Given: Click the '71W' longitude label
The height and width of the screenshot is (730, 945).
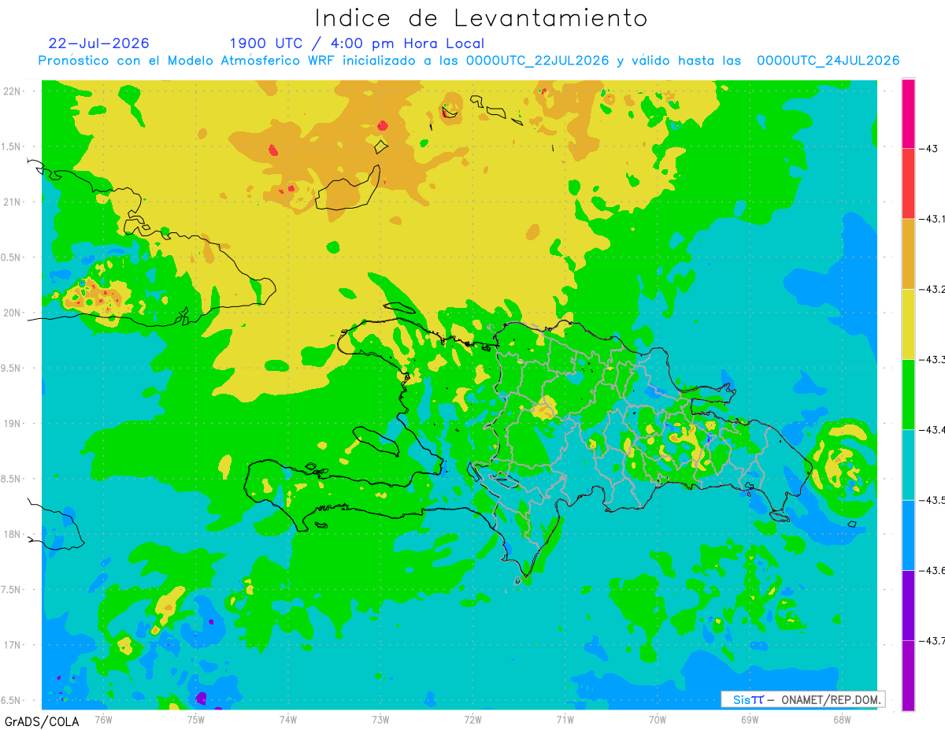Looking at the screenshot, I should coord(565,718).
